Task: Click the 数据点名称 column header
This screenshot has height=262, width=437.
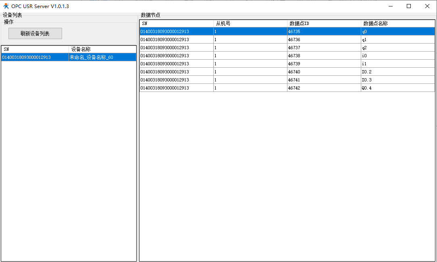Action: click(397, 23)
